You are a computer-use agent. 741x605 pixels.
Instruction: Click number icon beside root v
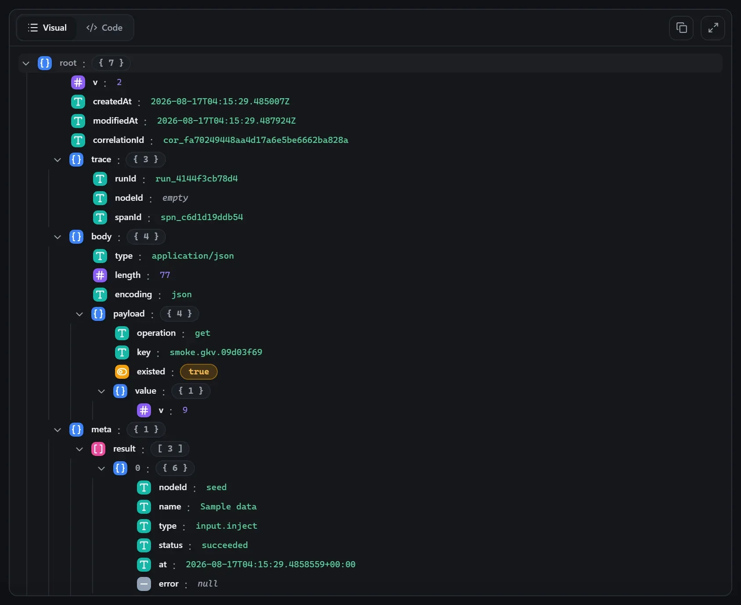click(78, 82)
